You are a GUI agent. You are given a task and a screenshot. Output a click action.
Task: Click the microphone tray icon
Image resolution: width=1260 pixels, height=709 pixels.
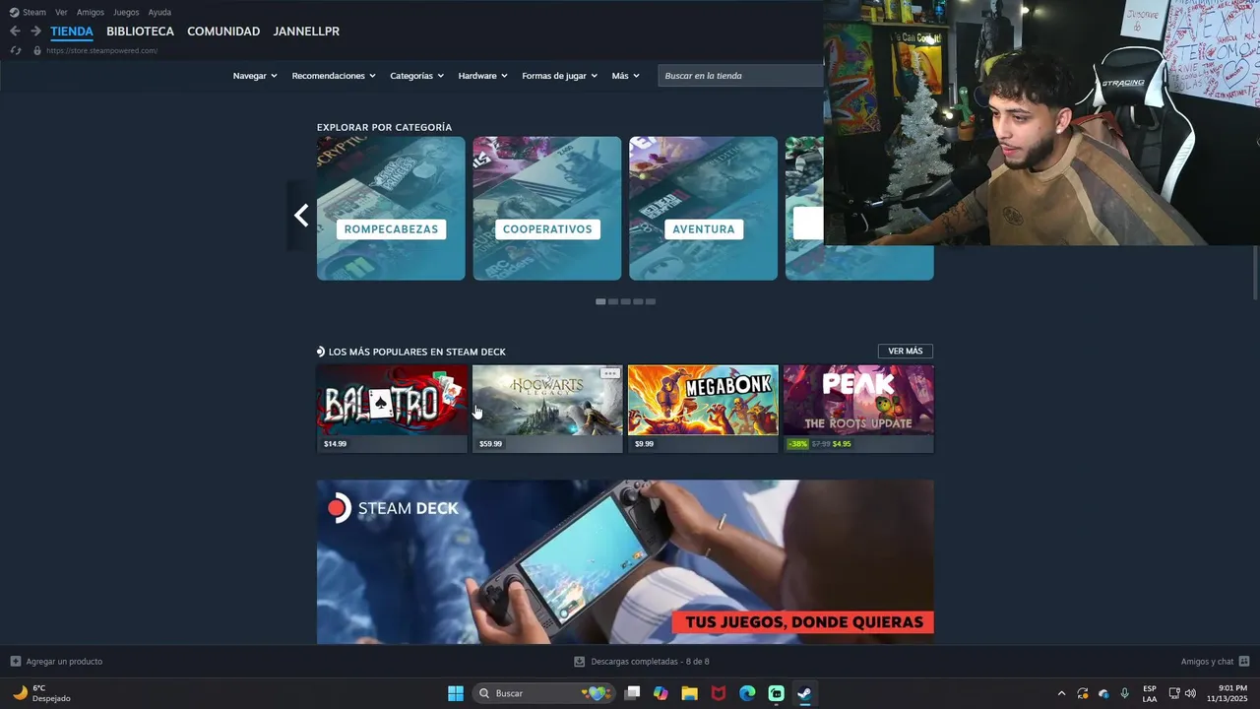pos(1124,693)
